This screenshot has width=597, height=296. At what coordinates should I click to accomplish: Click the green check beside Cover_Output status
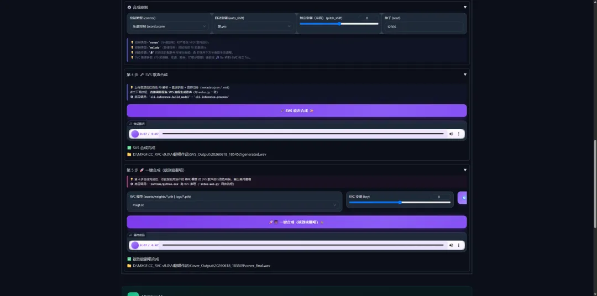[x=129, y=259]
